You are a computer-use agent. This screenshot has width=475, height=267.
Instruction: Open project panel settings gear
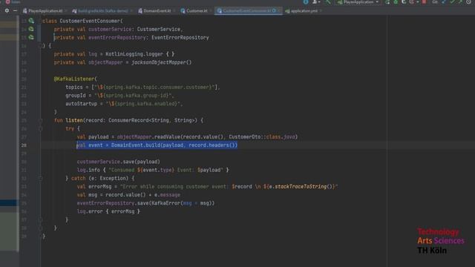(x=7, y=10)
